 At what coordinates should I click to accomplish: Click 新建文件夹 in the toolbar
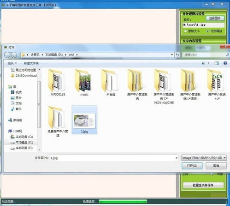click(x=31, y=63)
